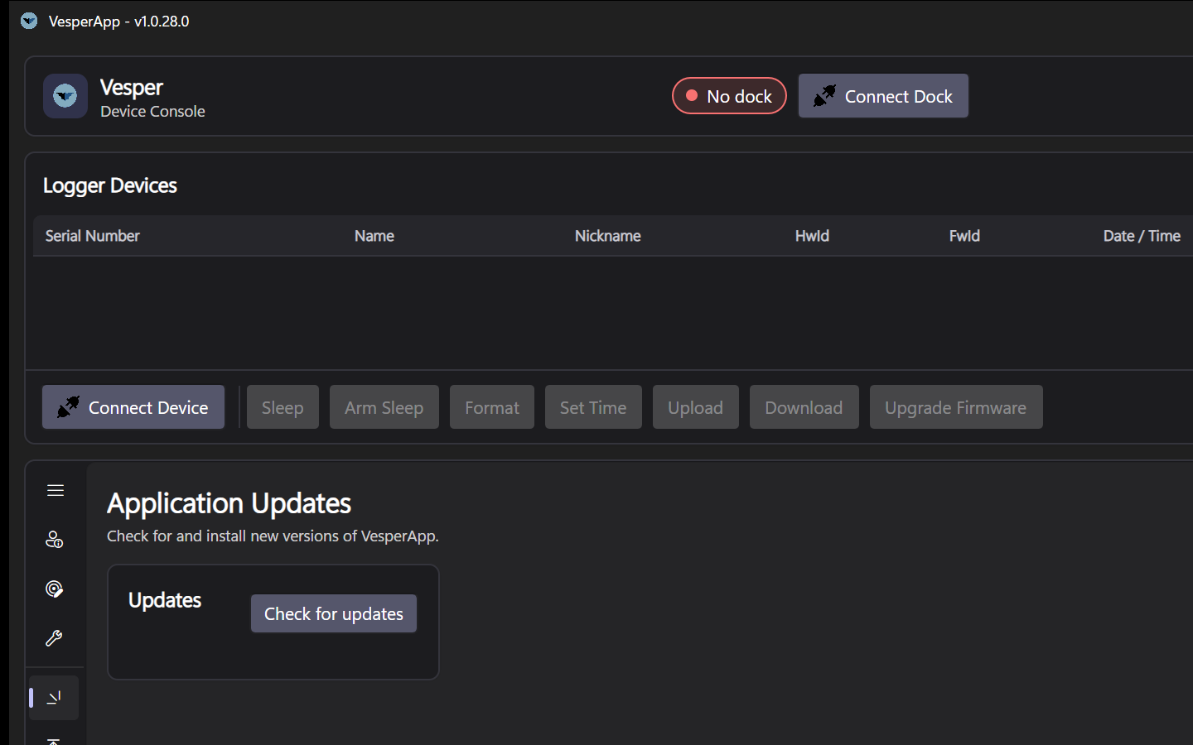1193x745 pixels.
Task: Click the Arm Sleep button
Action: 384,407
